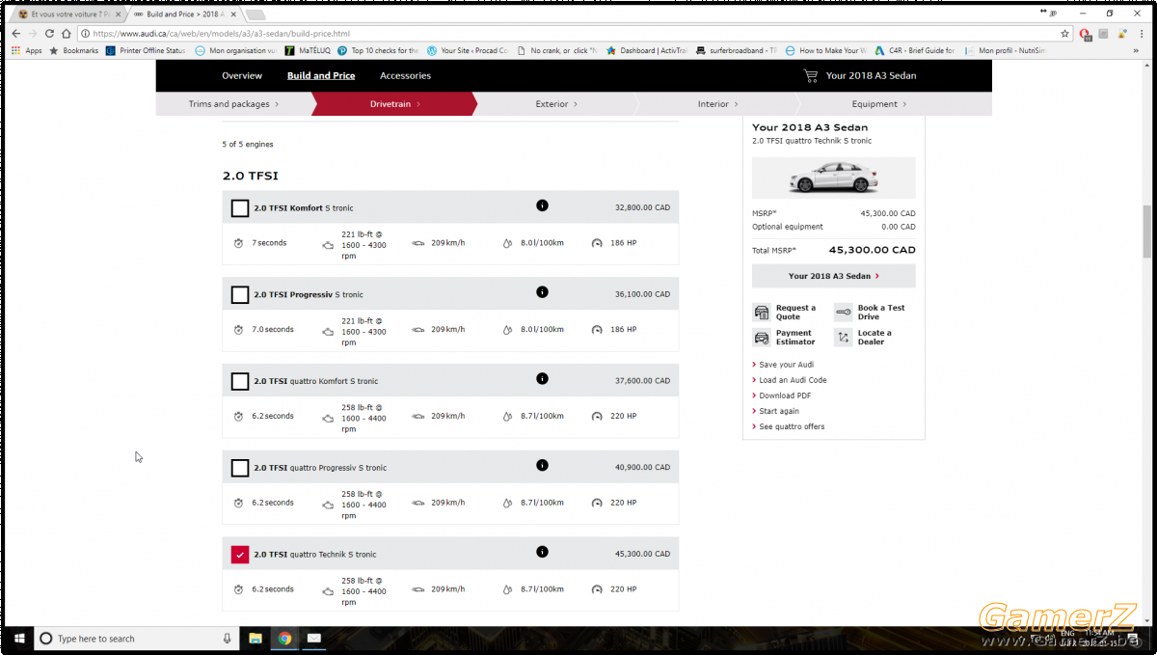Go to the browser Home icon
This screenshot has height=655, width=1157.
(x=66, y=33)
